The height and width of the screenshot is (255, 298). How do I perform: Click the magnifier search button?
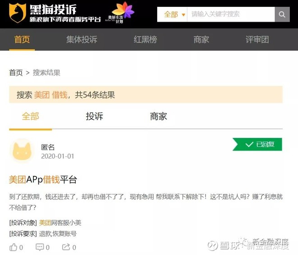[282, 14]
